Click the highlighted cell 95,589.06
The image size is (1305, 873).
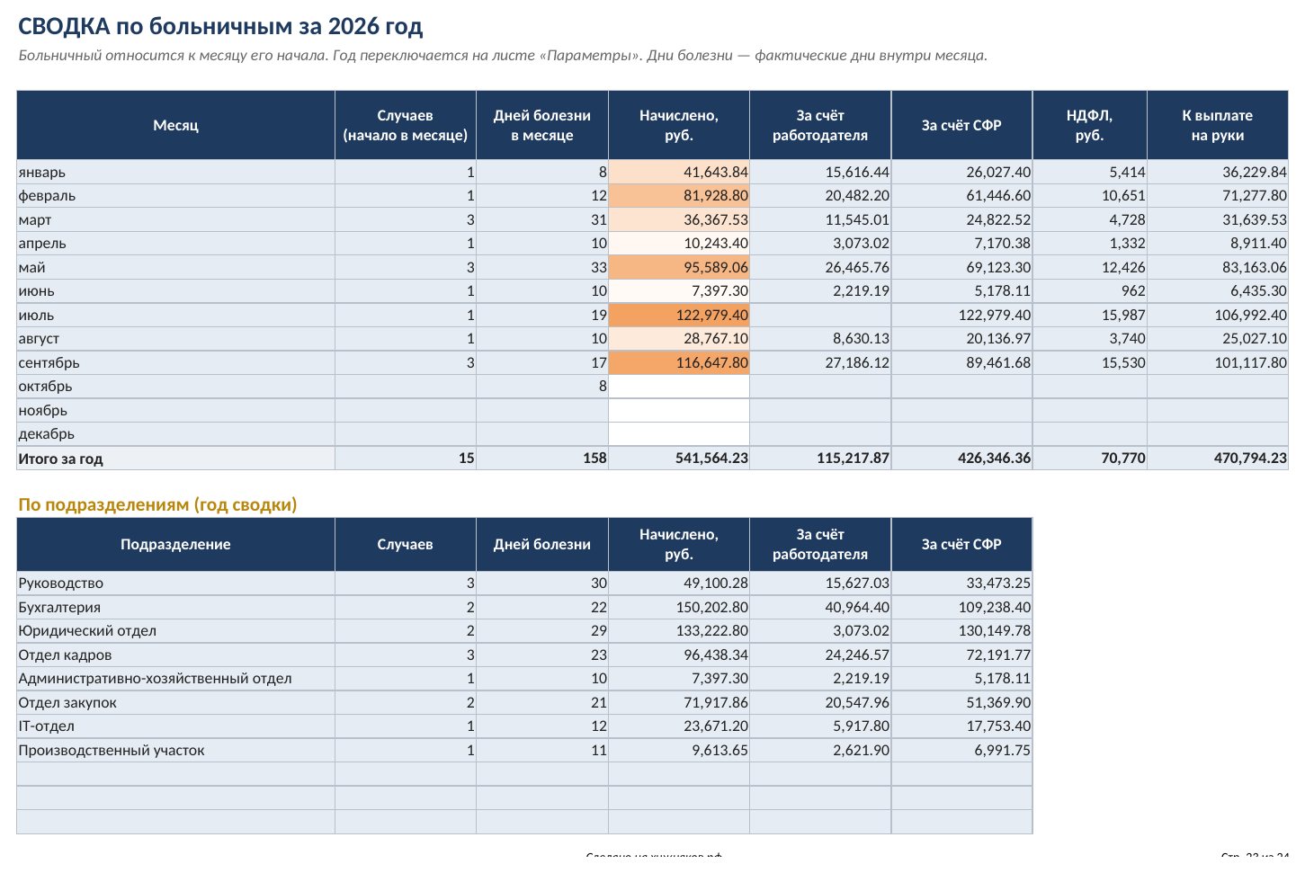coord(679,267)
